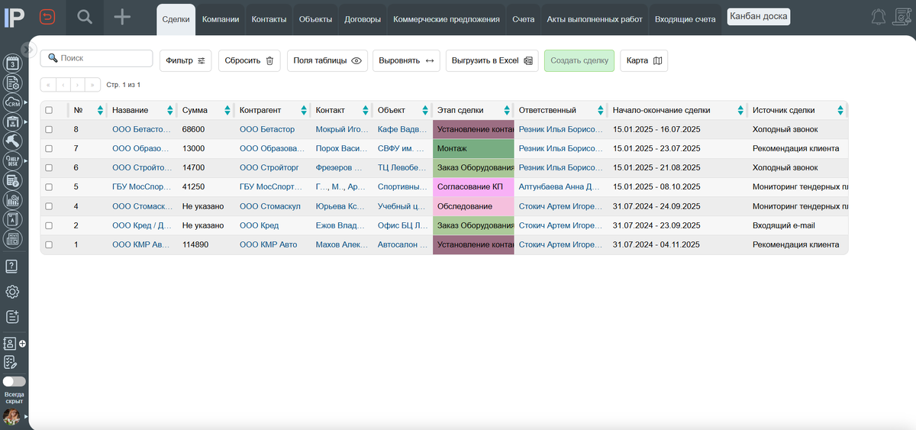Click the checklist edit sidebar icon
Image resolution: width=916 pixels, height=430 pixels.
point(11,362)
